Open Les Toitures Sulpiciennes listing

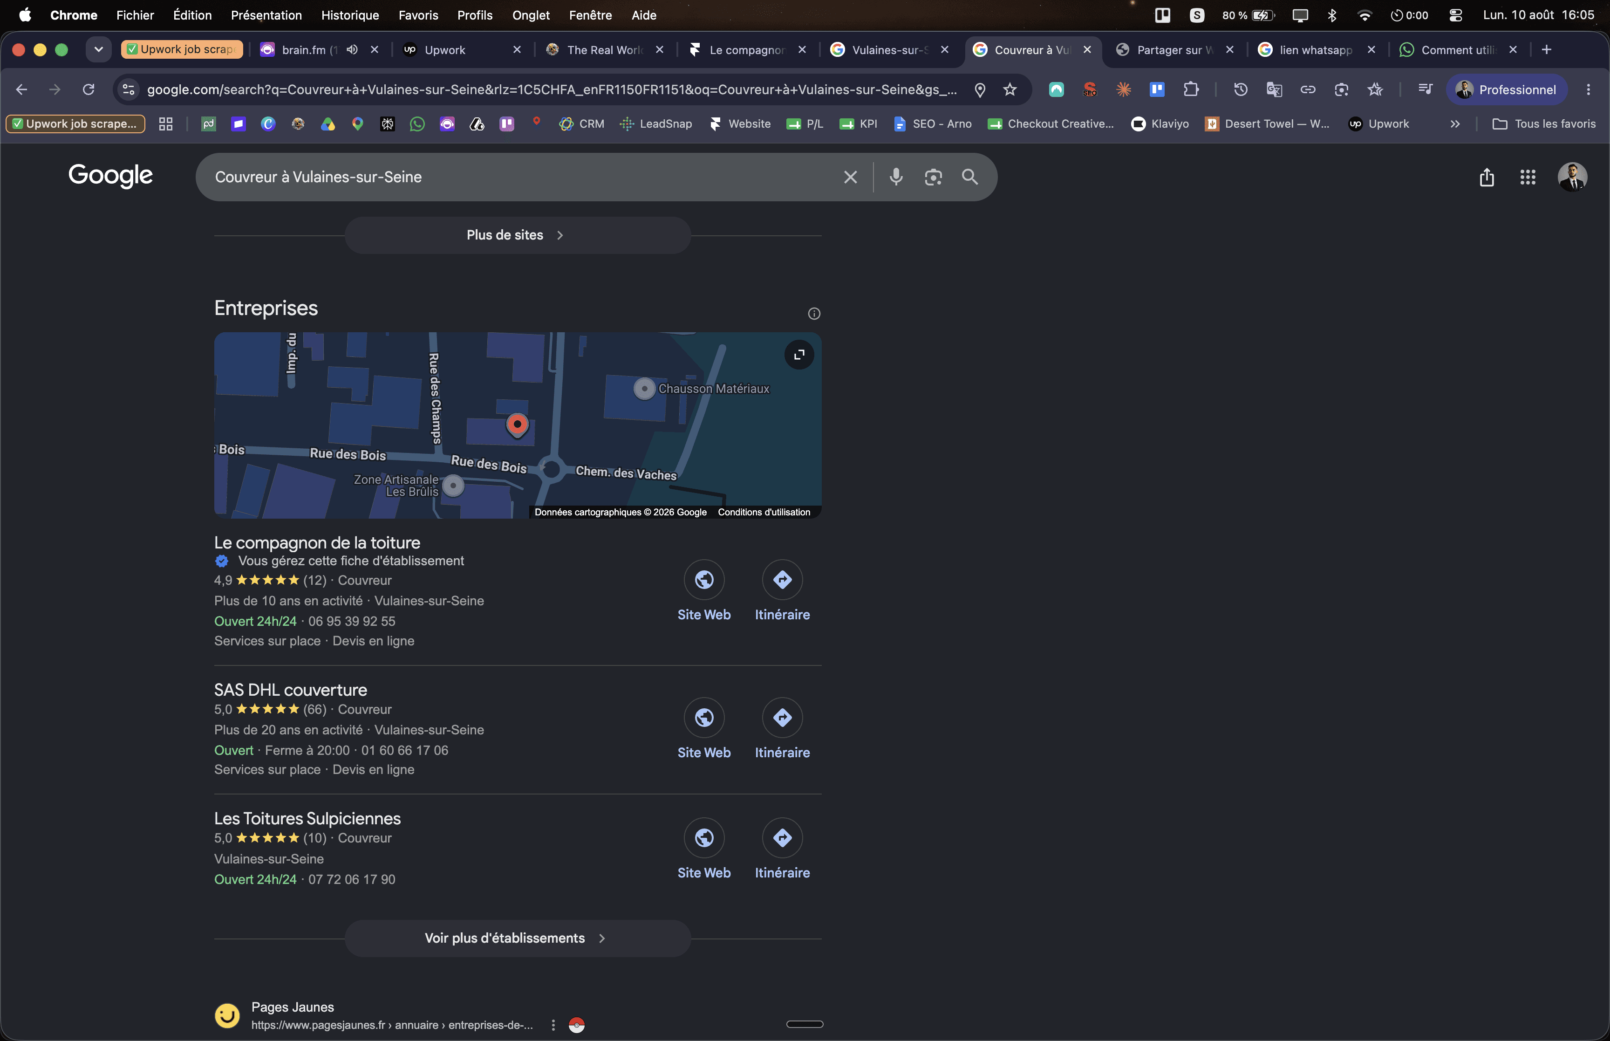pos(307,819)
